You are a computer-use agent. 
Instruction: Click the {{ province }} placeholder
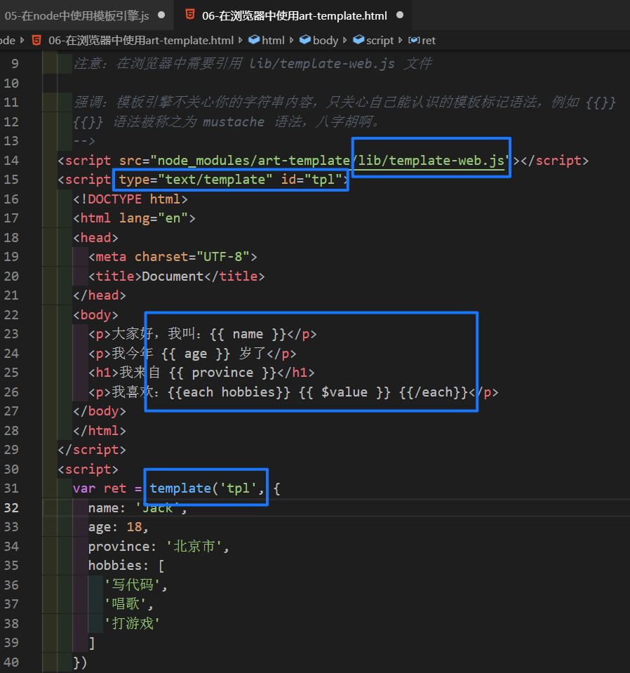click(x=222, y=373)
